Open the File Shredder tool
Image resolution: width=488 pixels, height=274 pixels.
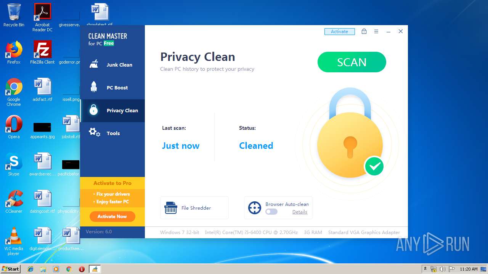194,208
